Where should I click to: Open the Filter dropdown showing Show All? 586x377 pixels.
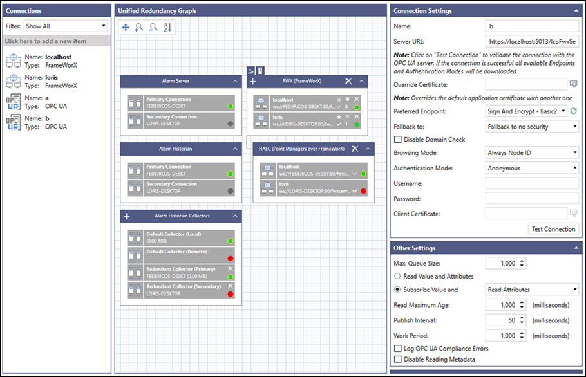tap(64, 26)
